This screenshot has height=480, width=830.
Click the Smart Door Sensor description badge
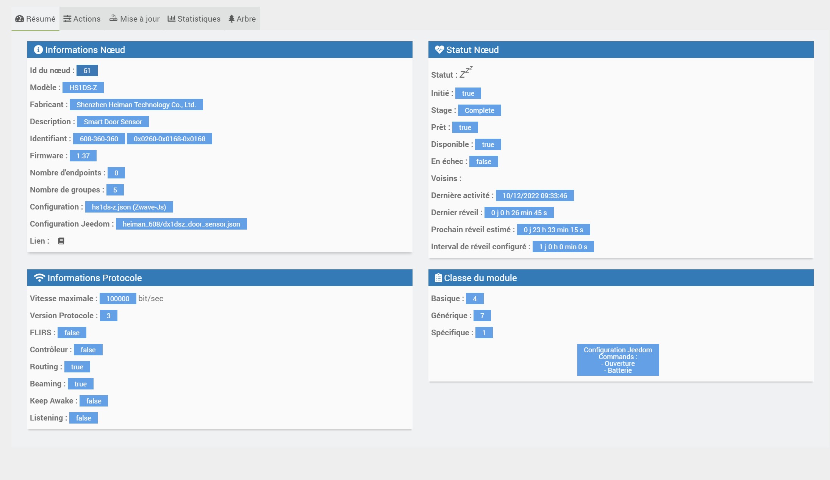[113, 122]
